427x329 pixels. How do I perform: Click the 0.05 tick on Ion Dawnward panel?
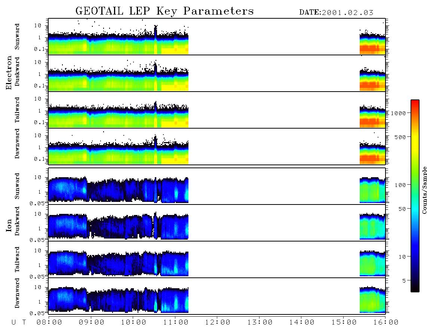pos(37,313)
